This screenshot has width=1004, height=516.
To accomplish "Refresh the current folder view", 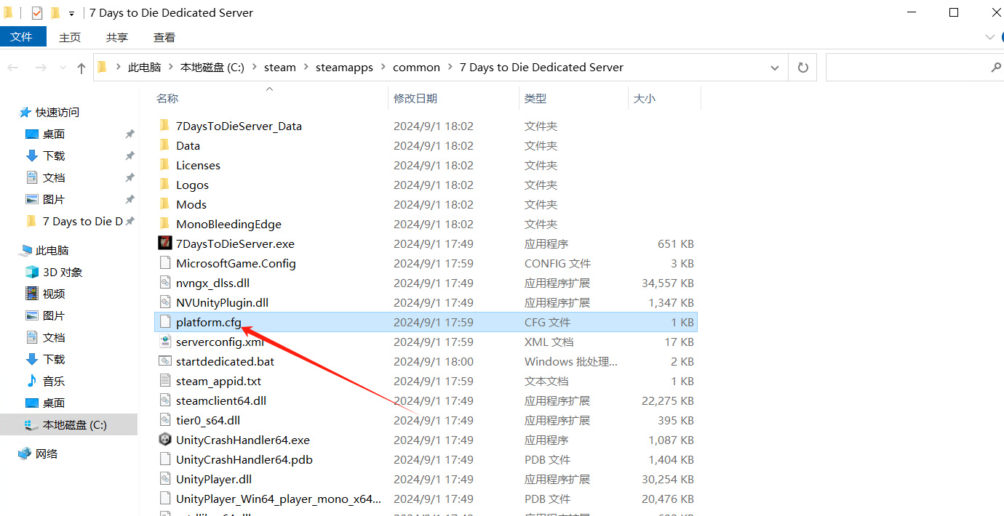I will [803, 68].
